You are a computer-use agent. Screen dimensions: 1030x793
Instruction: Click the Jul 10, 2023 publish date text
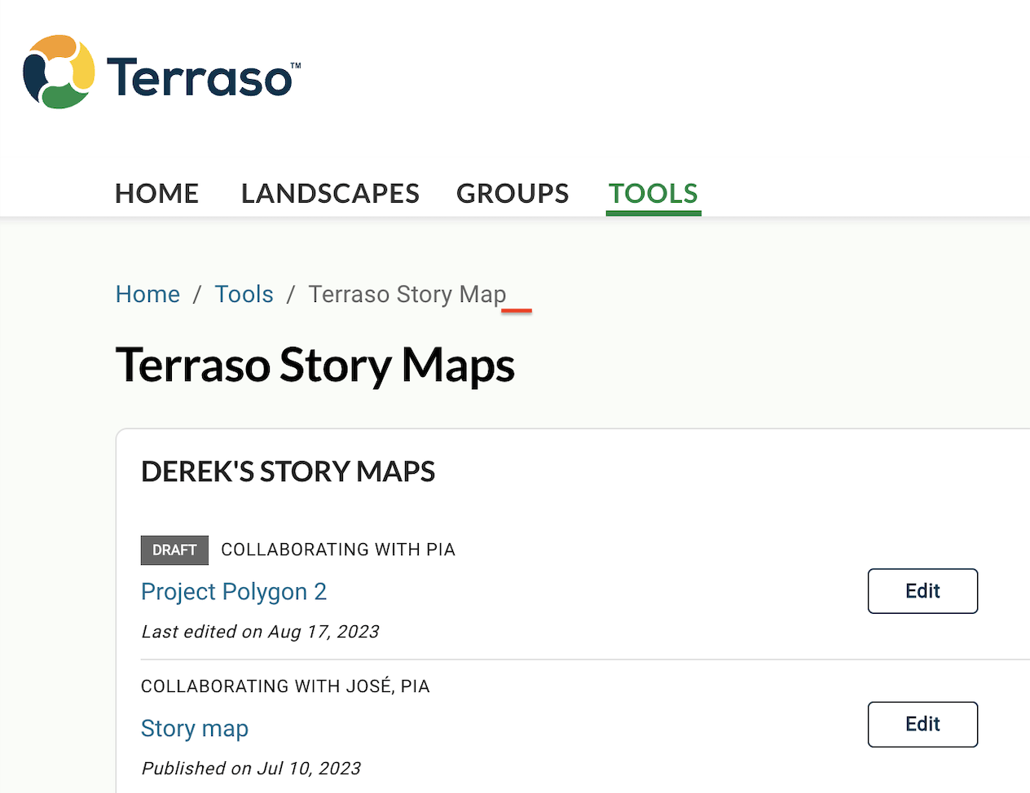point(252,768)
